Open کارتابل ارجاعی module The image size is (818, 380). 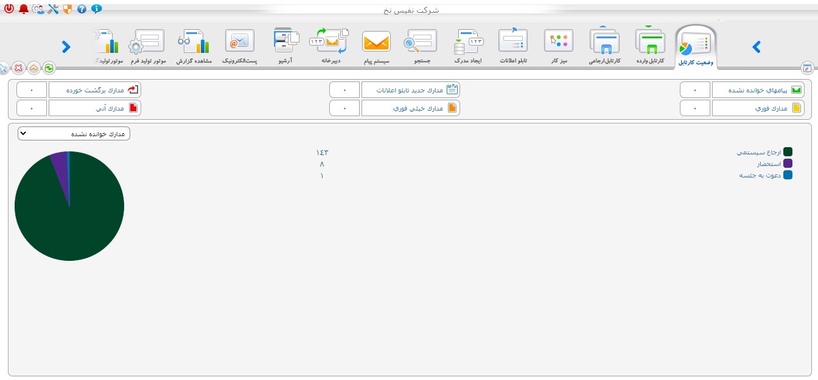(x=605, y=46)
